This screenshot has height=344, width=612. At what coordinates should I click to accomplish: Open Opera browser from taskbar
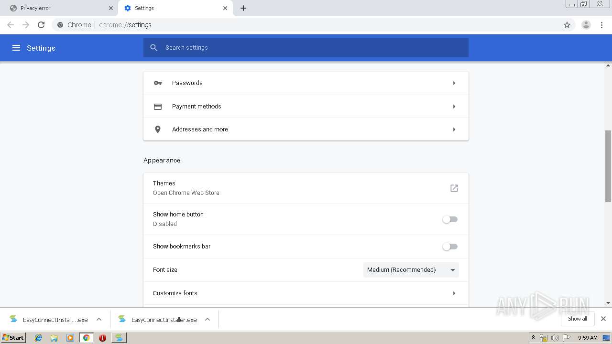(x=102, y=338)
